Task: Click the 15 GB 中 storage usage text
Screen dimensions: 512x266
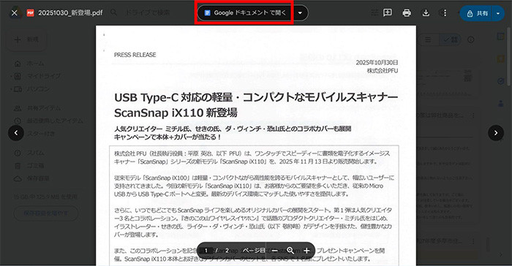Action: point(45,197)
